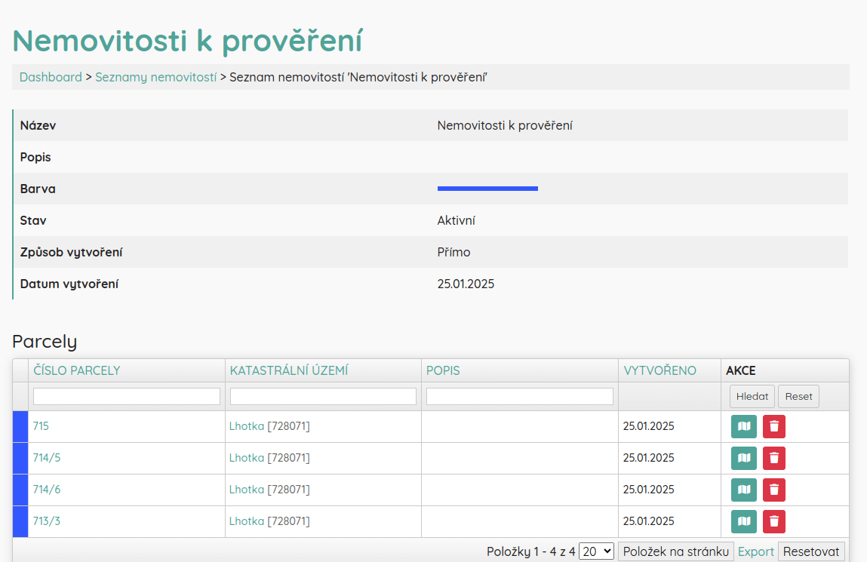Focus the Číslo parcely filter field
The width and height of the screenshot is (867, 562).
click(127, 396)
